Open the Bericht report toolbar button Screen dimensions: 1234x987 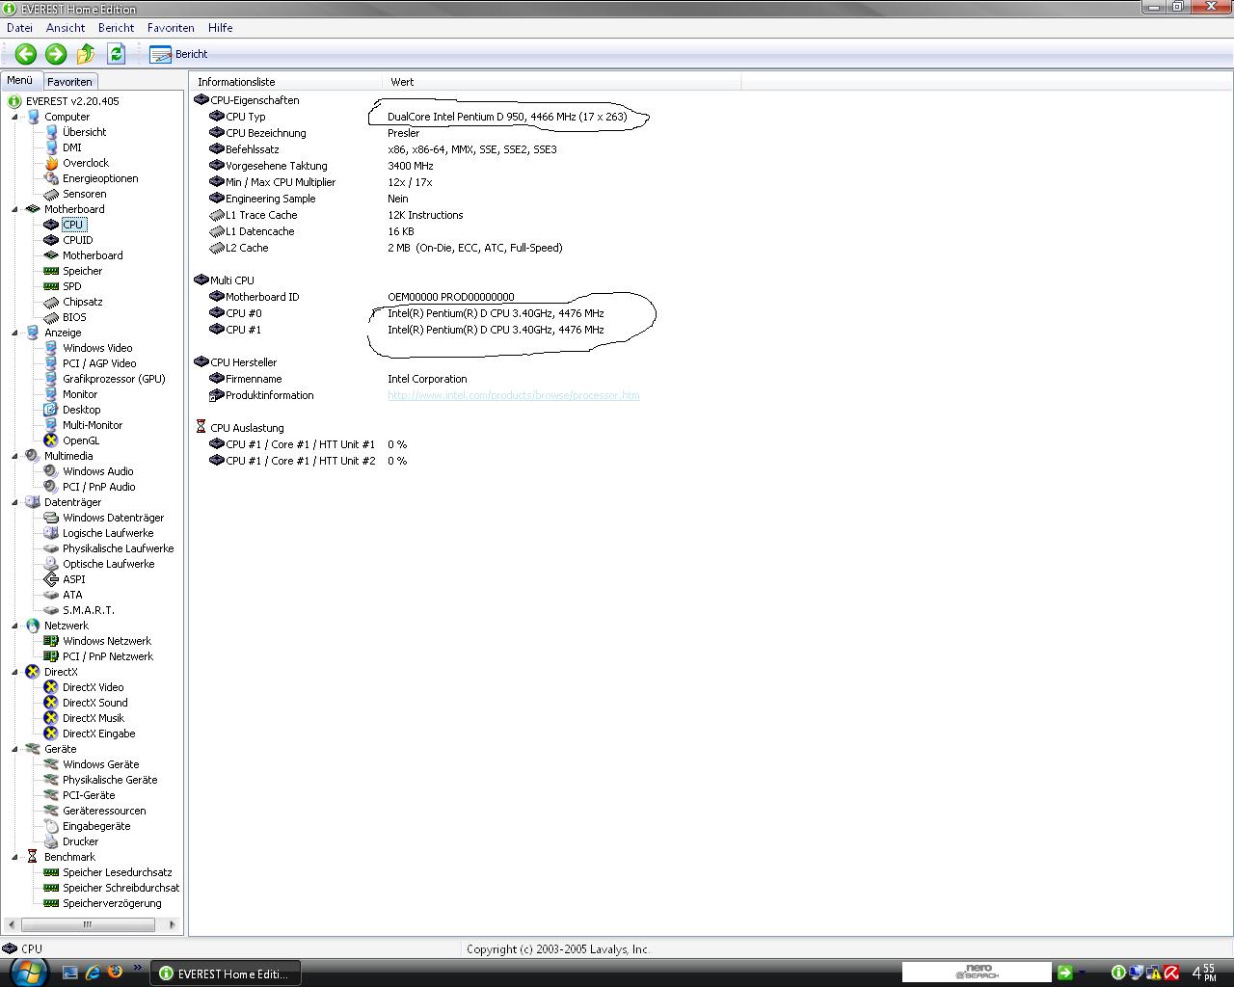tap(178, 54)
